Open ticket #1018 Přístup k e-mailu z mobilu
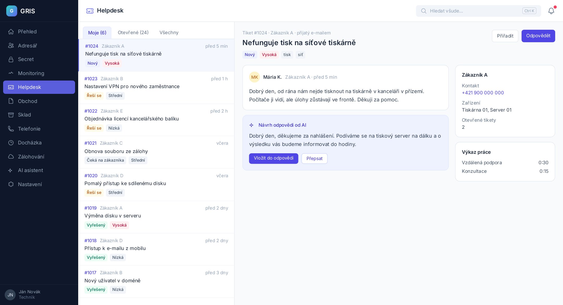Screen dimensions: 563x305 156,249
